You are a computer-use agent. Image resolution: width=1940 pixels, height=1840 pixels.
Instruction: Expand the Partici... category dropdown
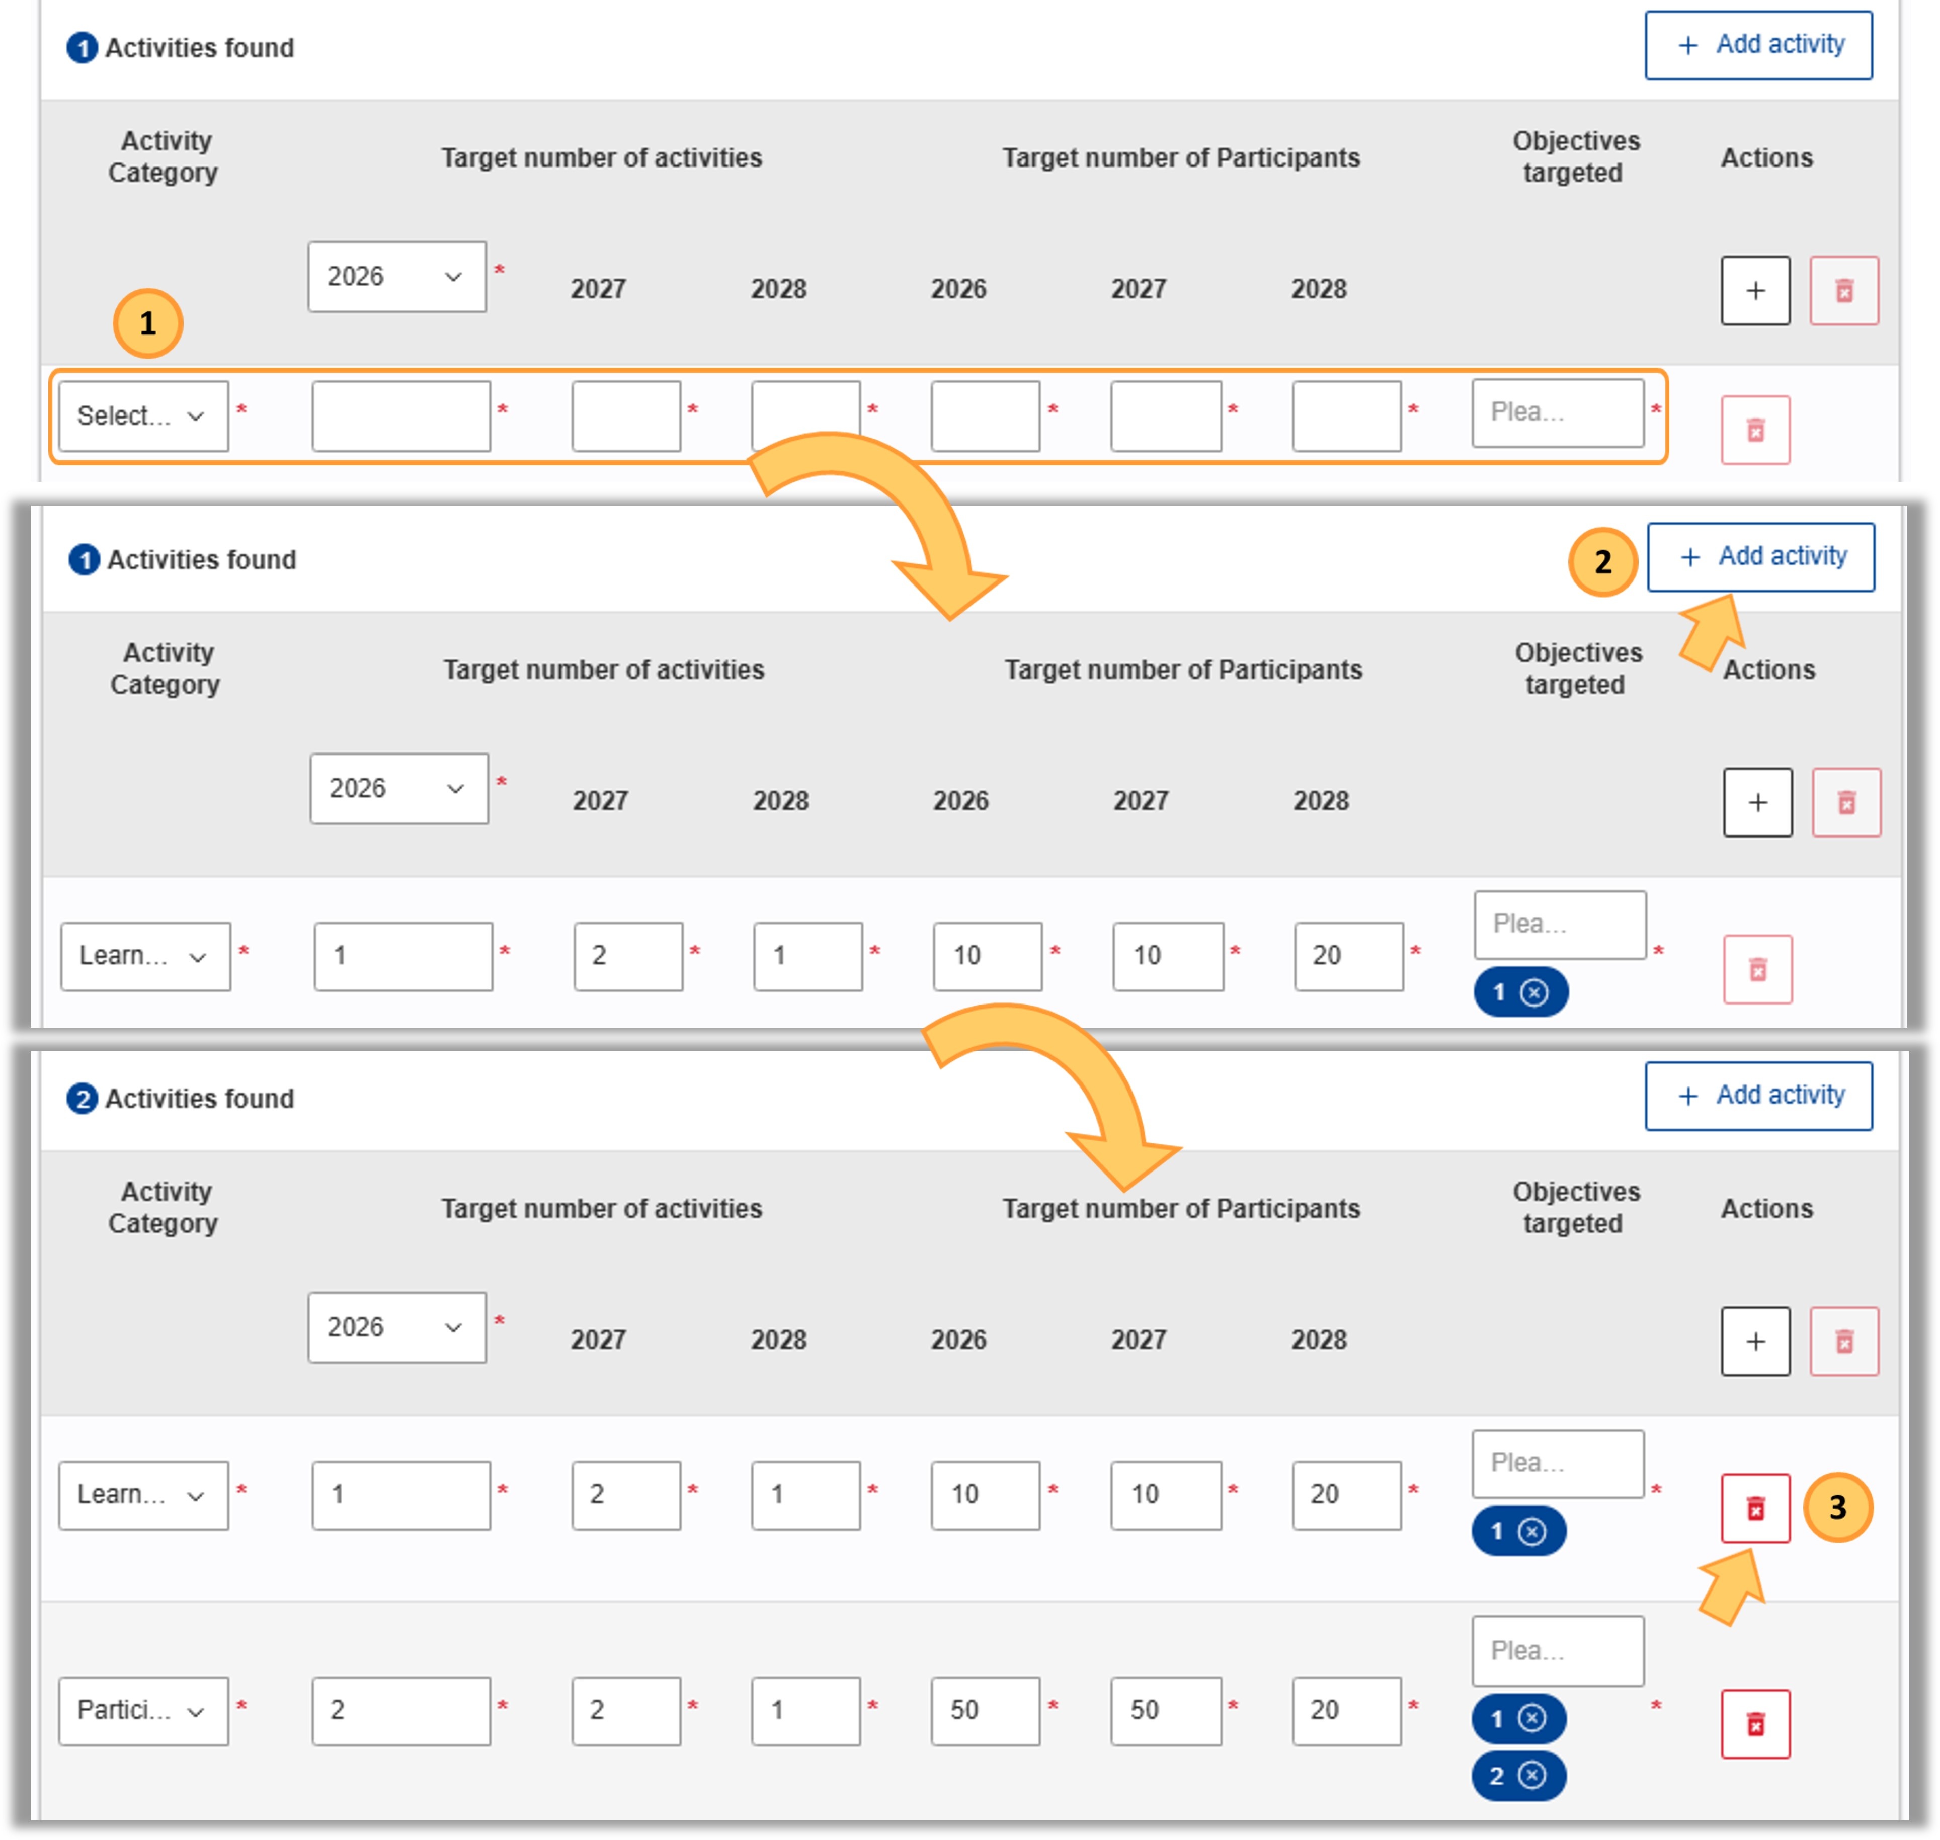pyautogui.click(x=143, y=1711)
